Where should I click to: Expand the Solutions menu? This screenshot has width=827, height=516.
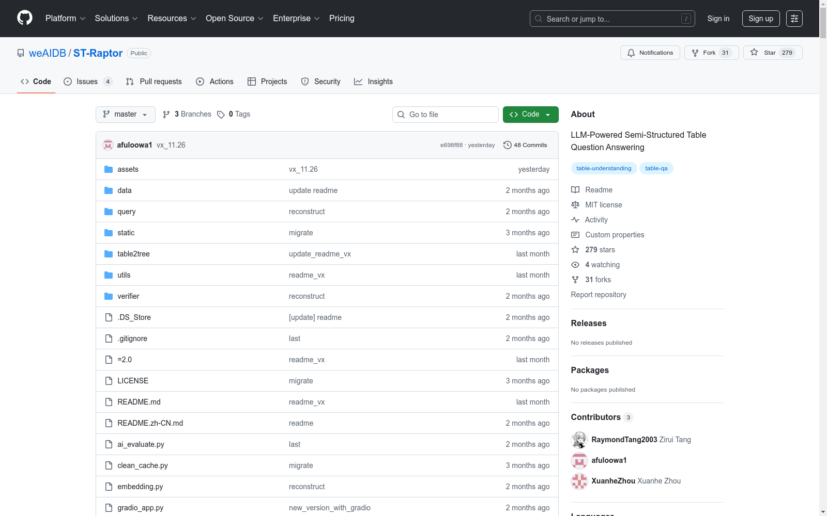[116, 19]
